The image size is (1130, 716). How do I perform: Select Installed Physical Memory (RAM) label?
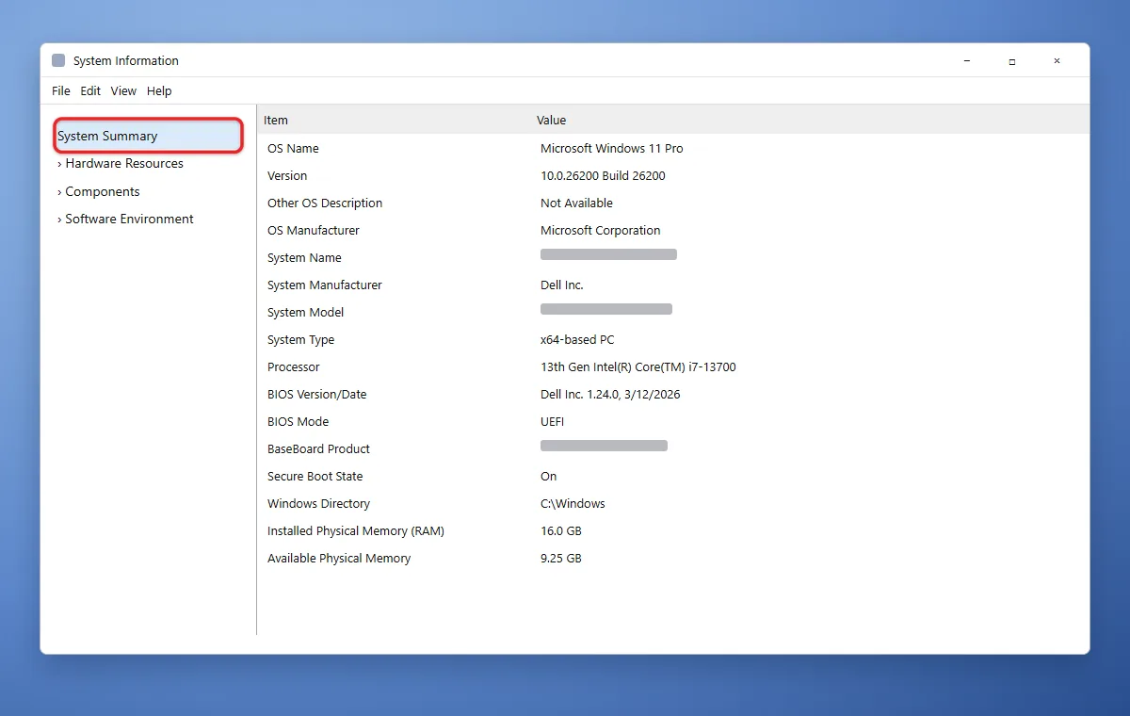(356, 531)
